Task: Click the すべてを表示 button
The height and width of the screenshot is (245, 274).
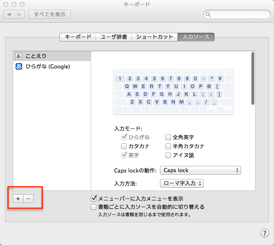Action: 50,14
